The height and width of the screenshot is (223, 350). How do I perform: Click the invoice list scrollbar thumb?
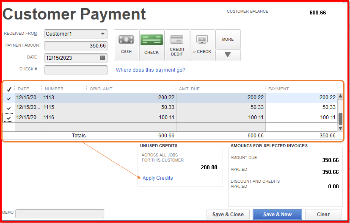coord(340,119)
